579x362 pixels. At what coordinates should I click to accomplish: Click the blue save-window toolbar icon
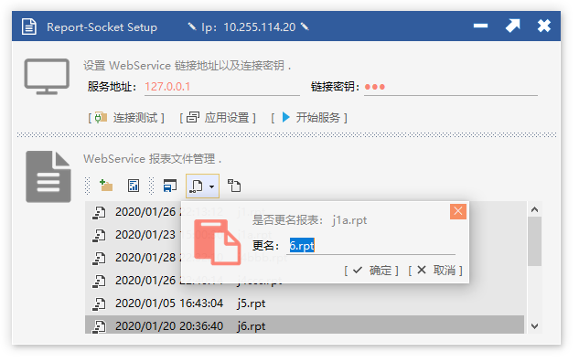pyautogui.click(x=170, y=186)
